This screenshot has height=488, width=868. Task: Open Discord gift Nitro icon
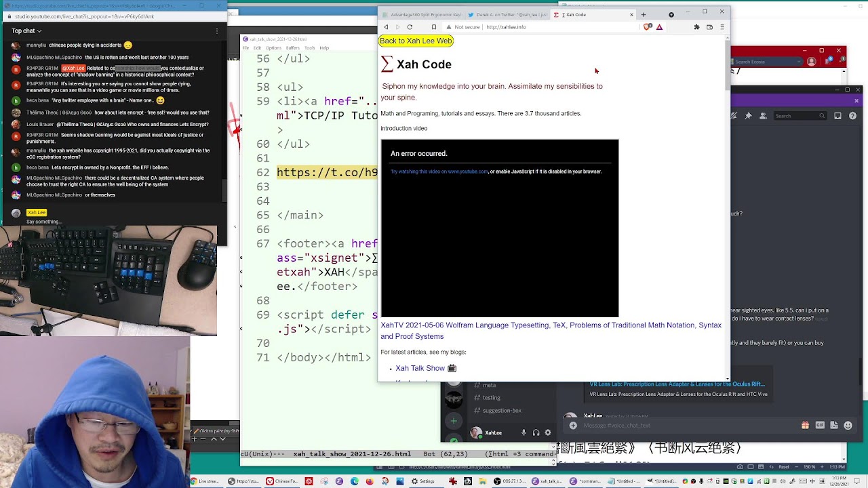805,426
